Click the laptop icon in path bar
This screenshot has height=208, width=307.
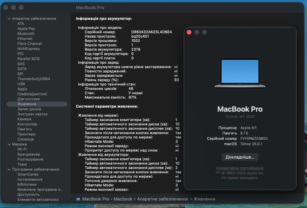pos(78,199)
